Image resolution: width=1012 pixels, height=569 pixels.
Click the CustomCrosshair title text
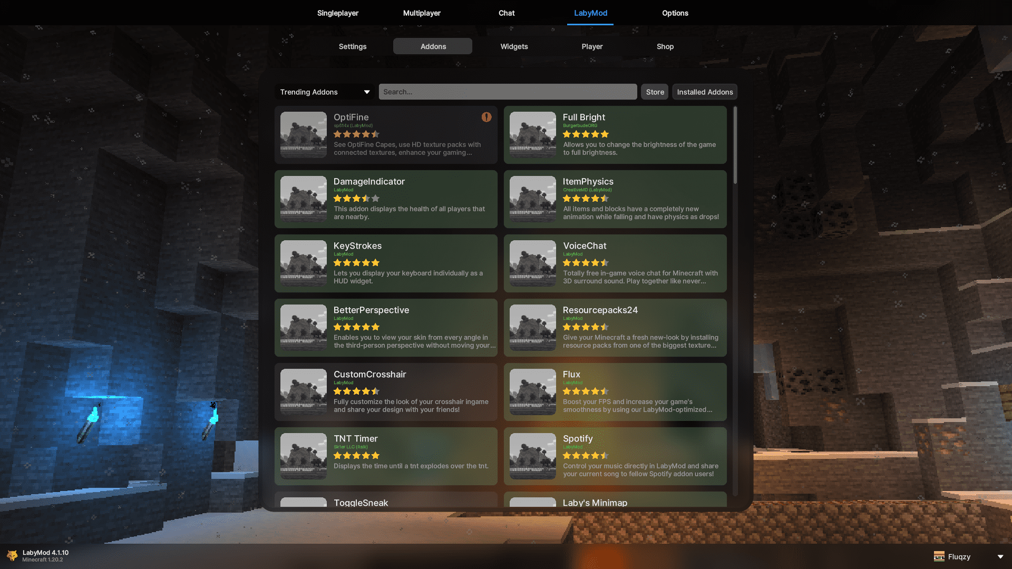(x=369, y=374)
